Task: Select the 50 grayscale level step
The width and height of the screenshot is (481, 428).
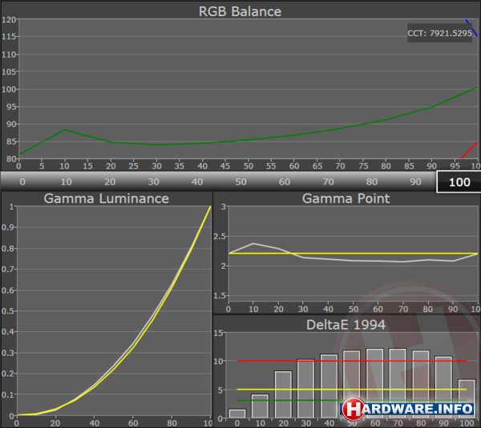Action: (240, 182)
